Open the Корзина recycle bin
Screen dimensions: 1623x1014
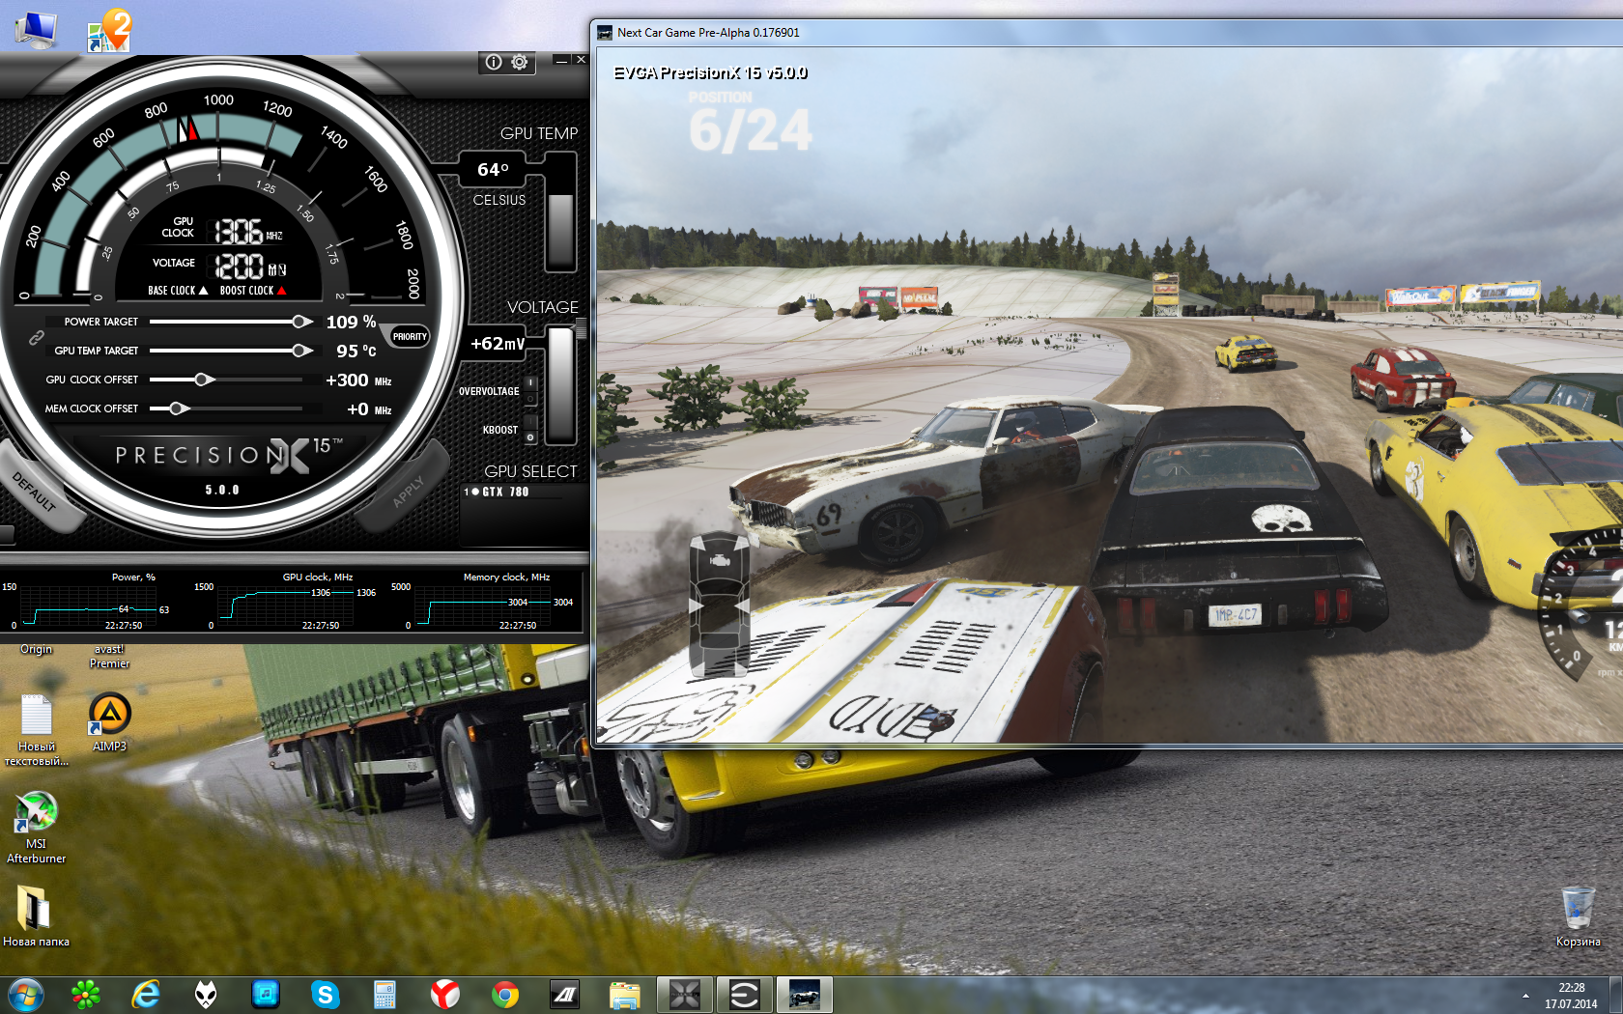pyautogui.click(x=1578, y=916)
